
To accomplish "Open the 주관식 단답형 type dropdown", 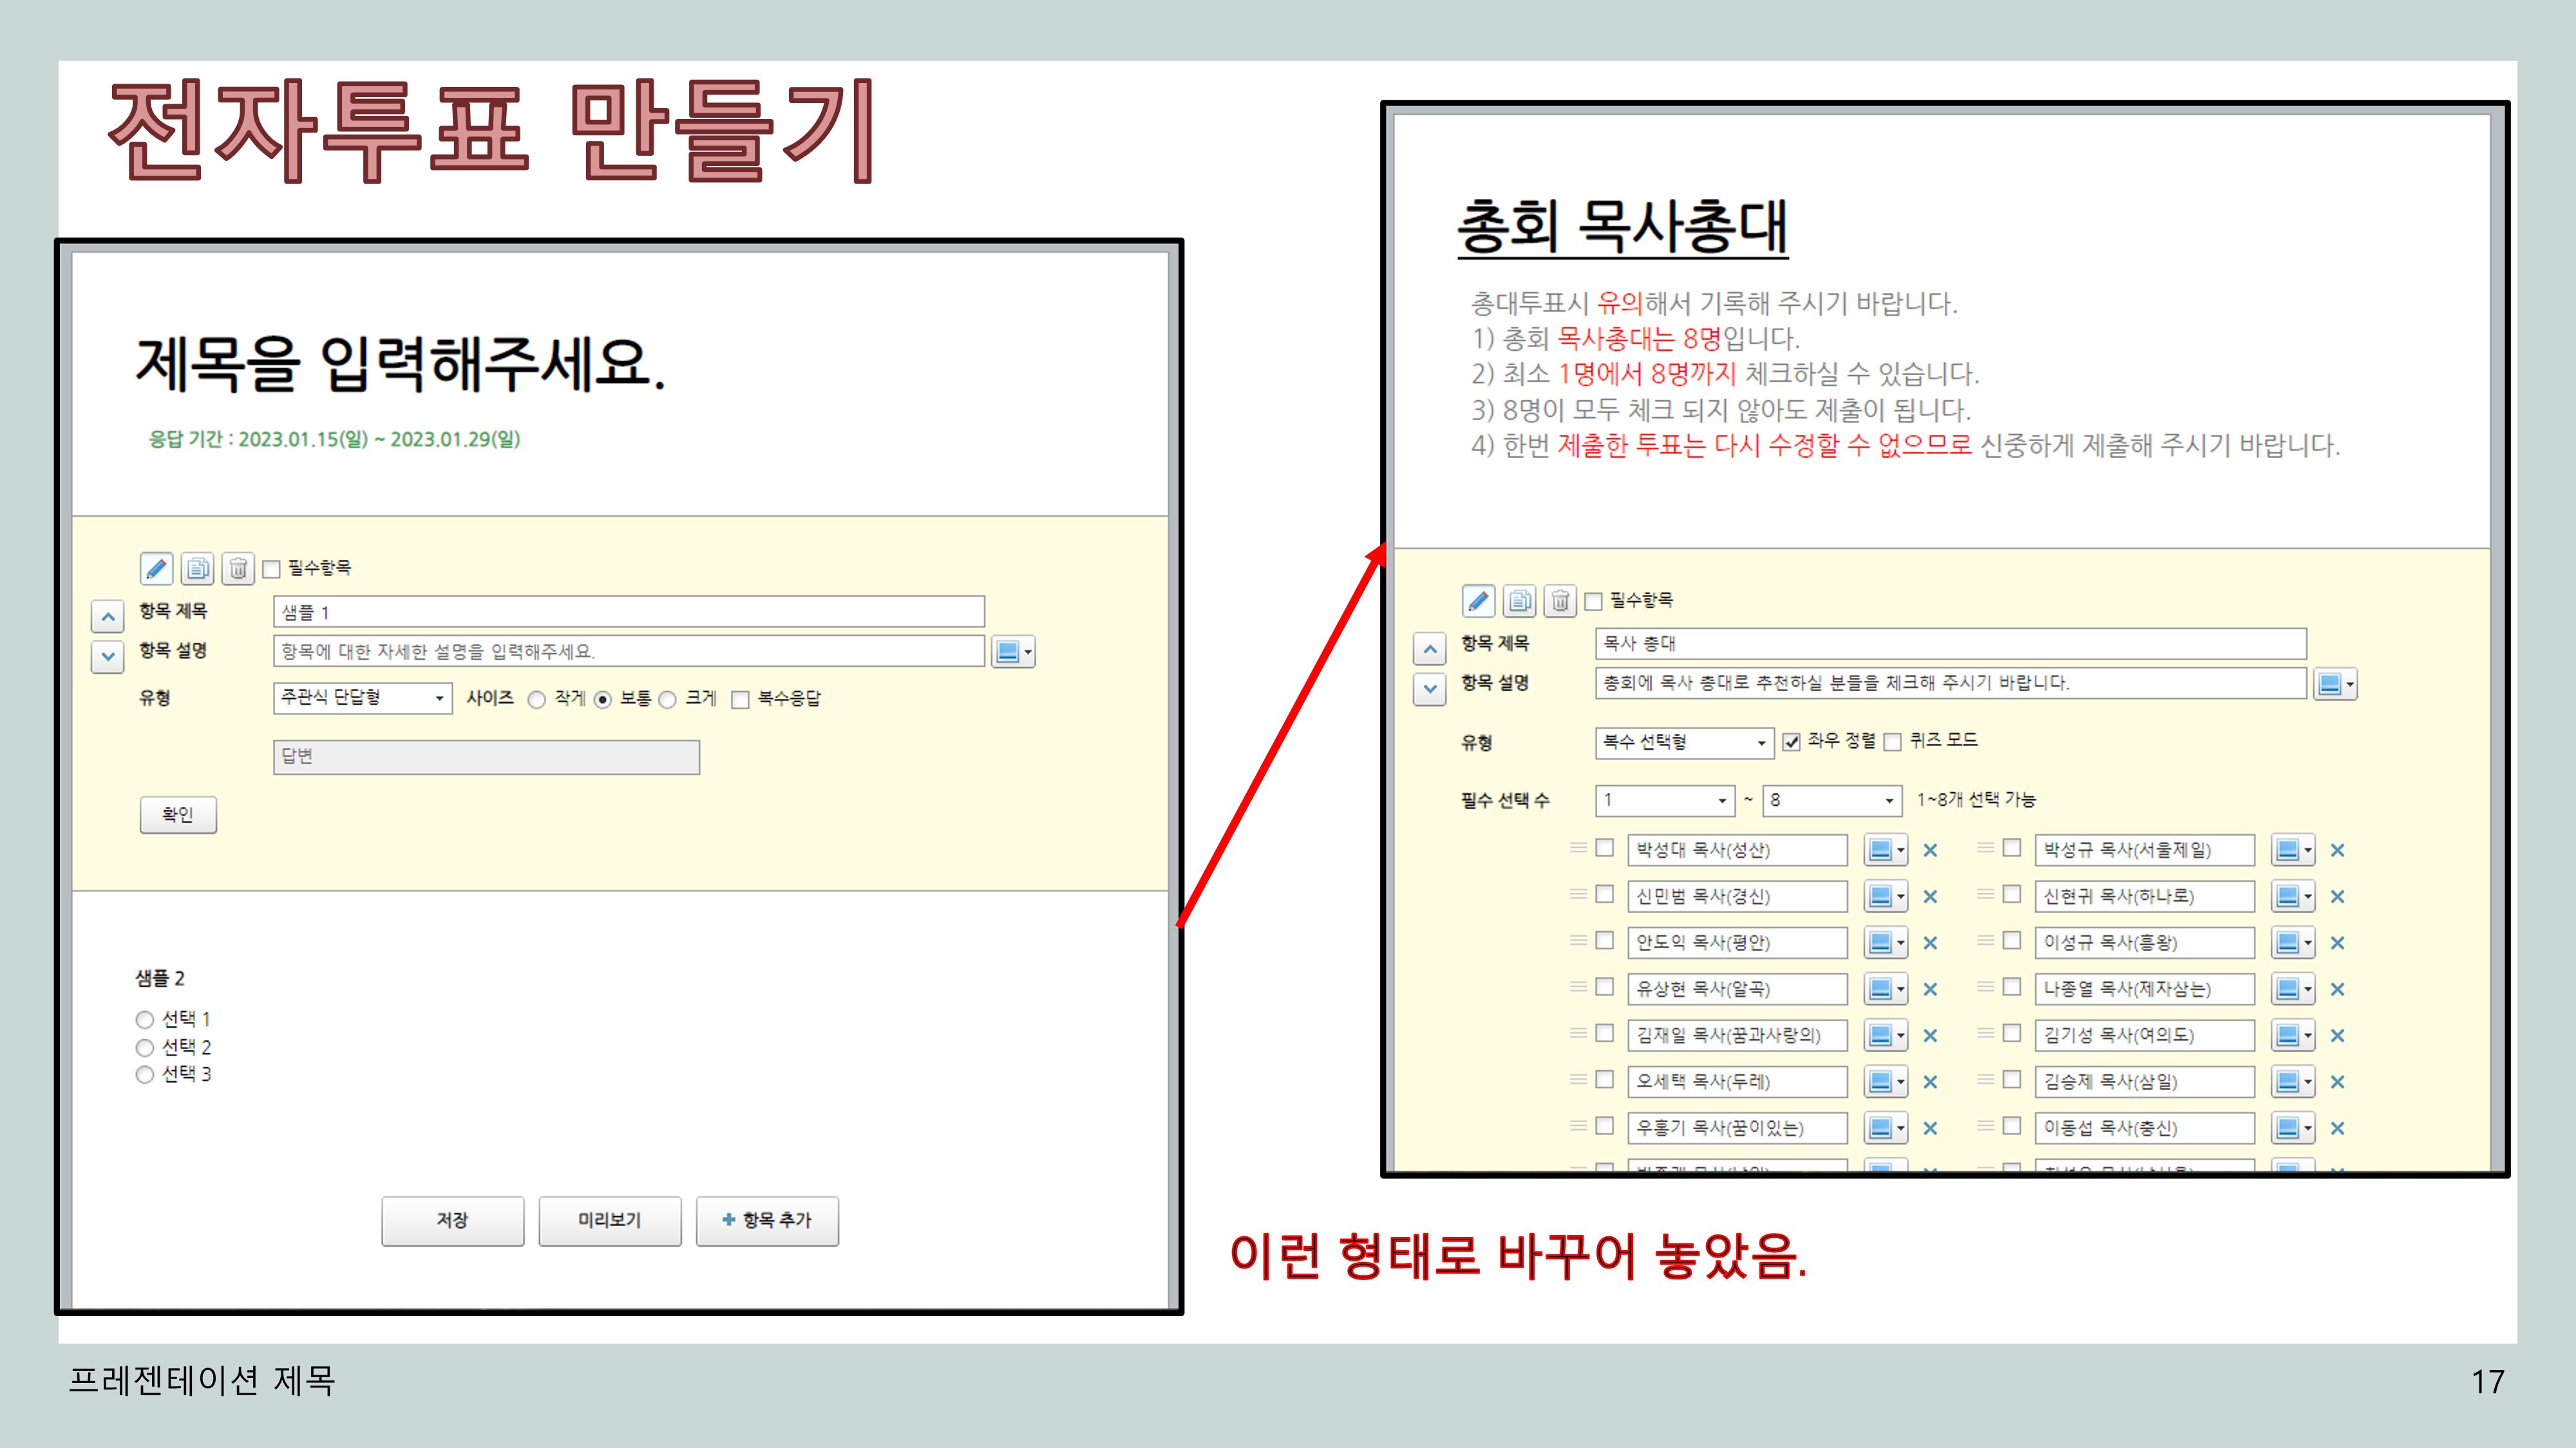I will [x=362, y=698].
